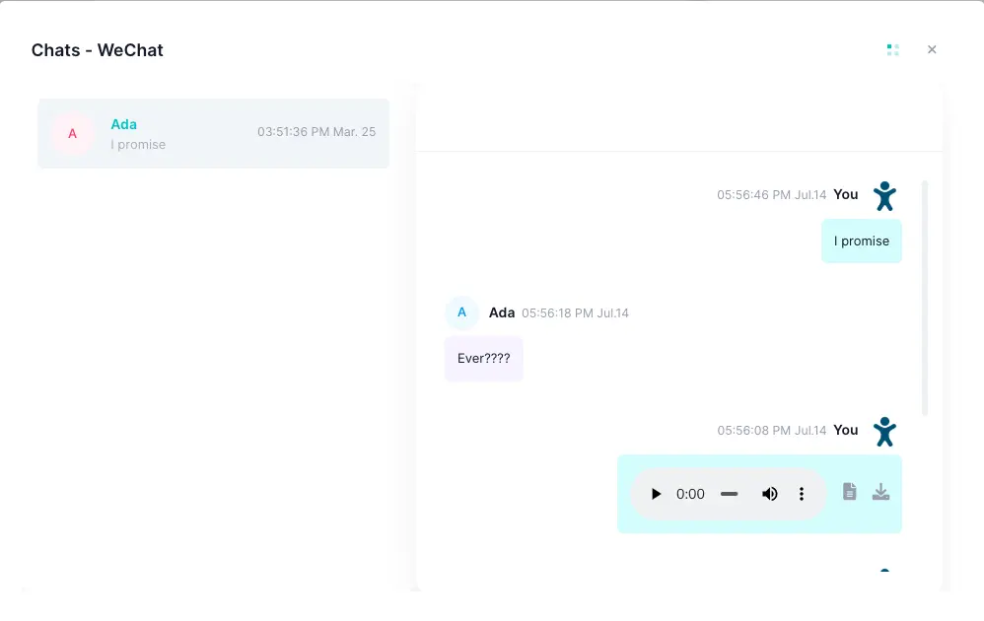Click Ada's pink avatar in chat list
This screenshot has height=621, width=984.
pyautogui.click(x=73, y=134)
